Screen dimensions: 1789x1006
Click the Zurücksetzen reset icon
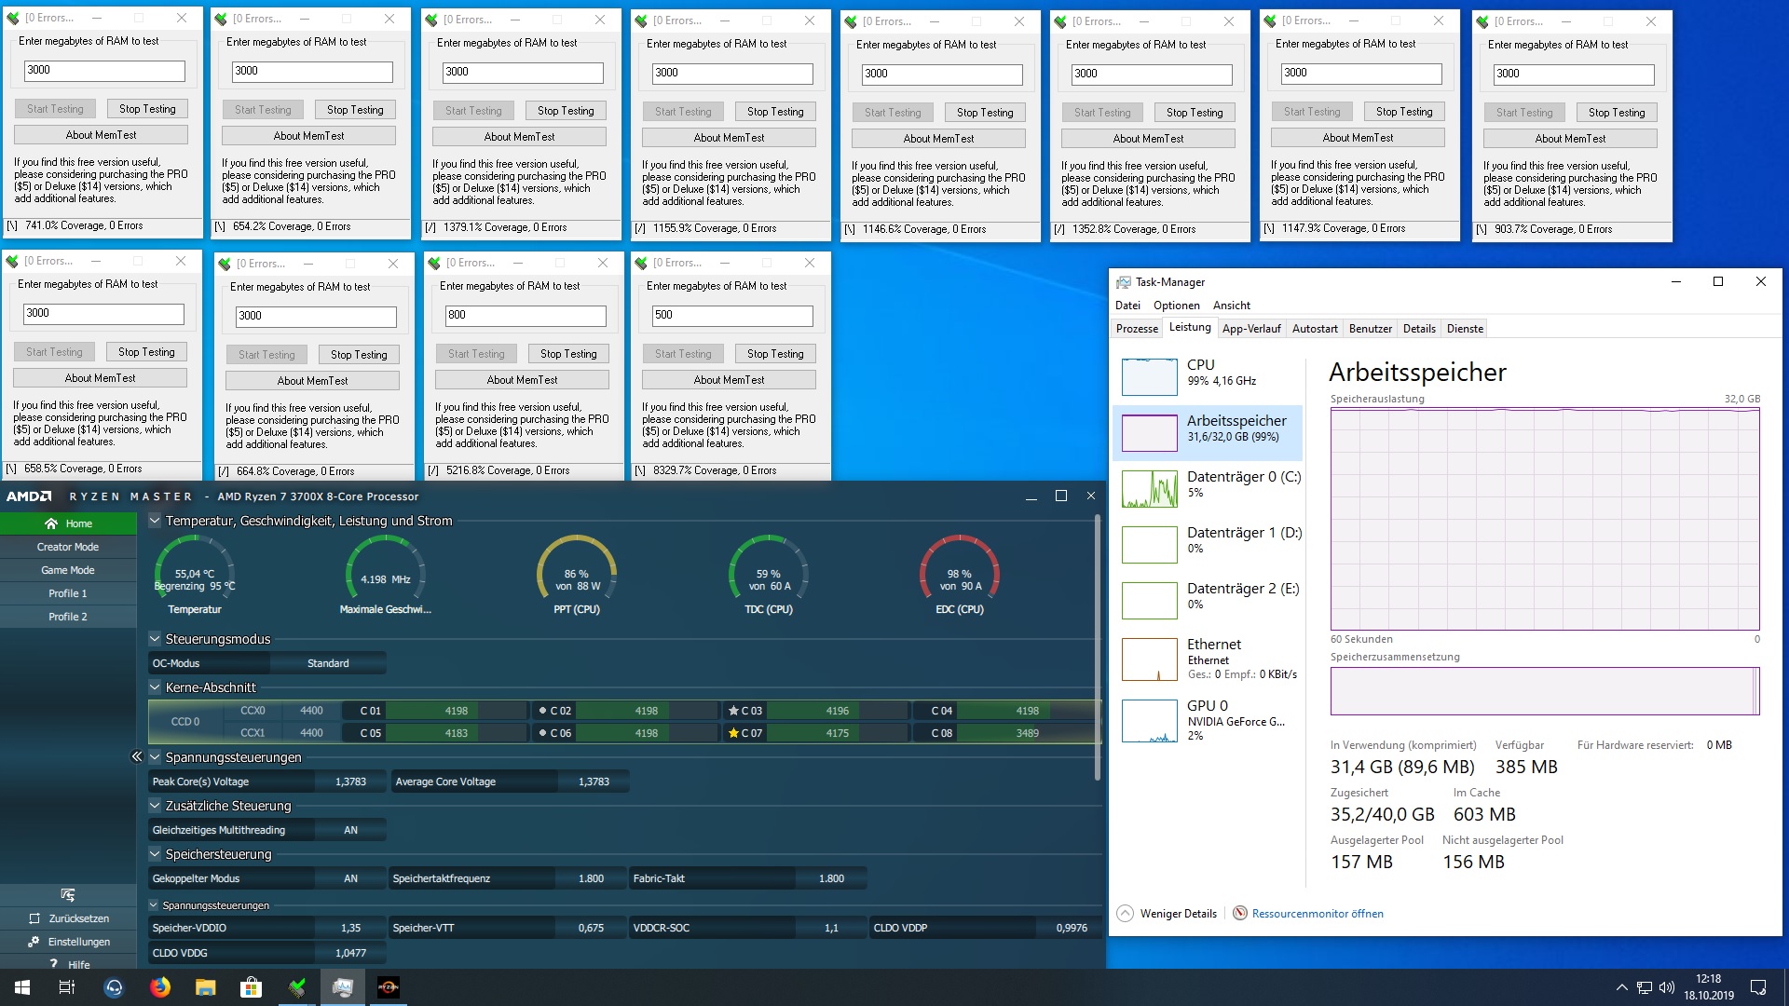click(34, 918)
